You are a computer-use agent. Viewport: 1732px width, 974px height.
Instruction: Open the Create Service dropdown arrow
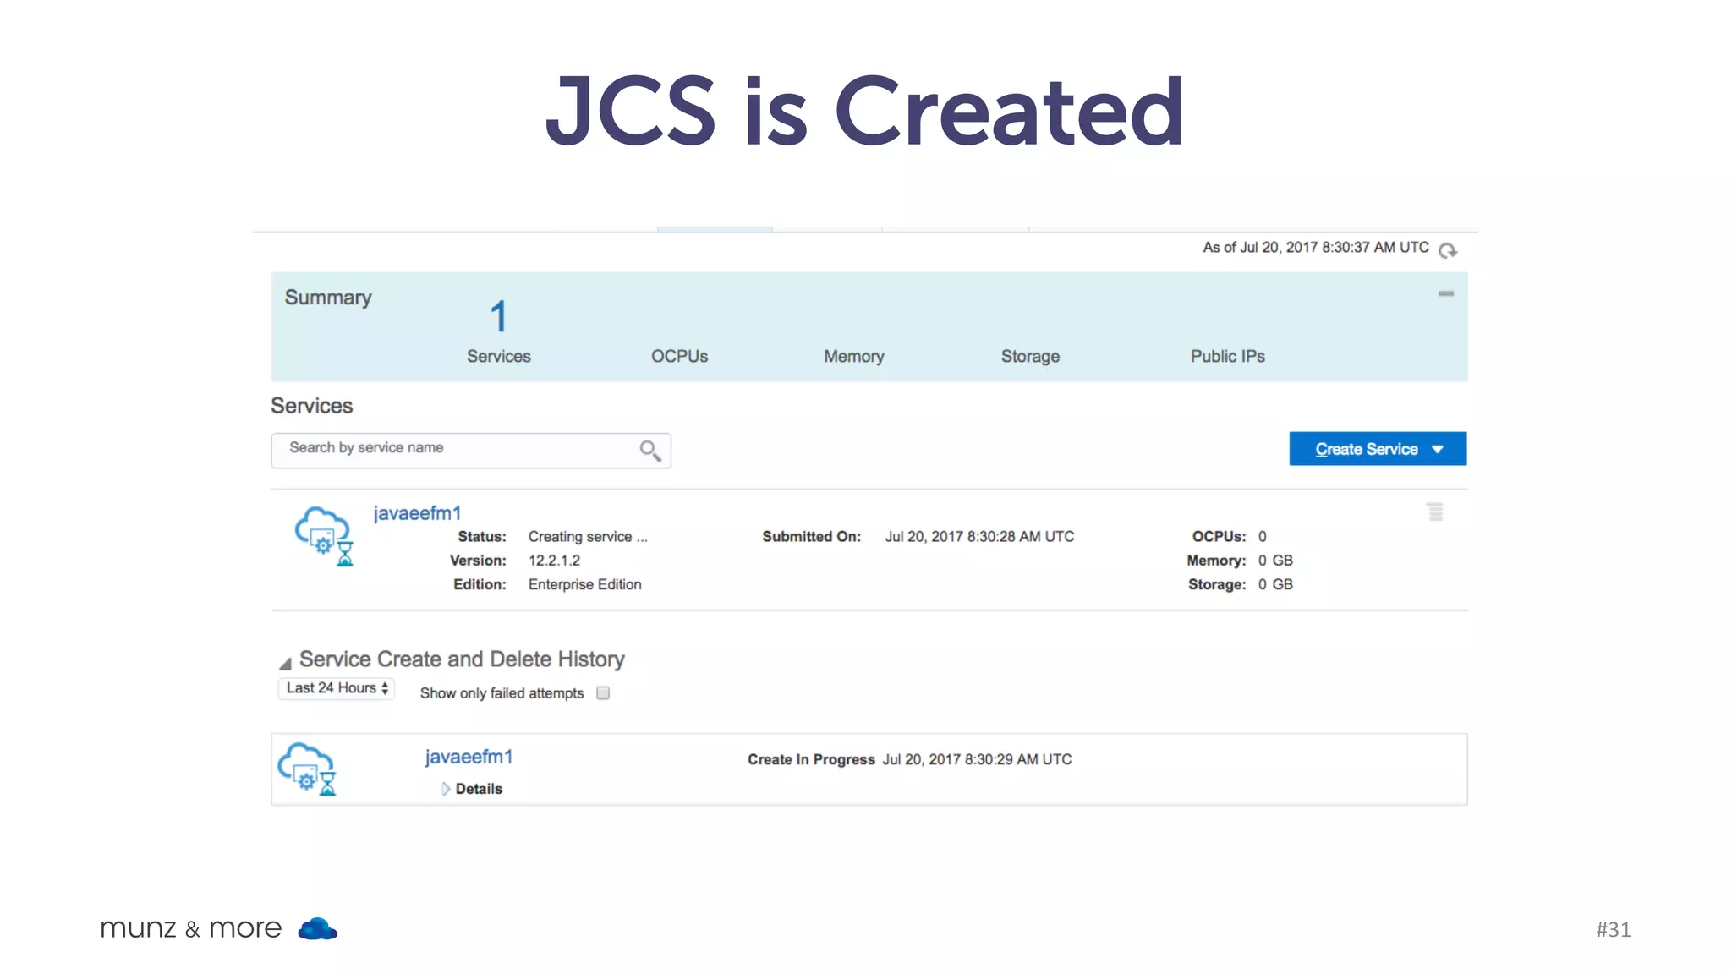[x=1438, y=449]
